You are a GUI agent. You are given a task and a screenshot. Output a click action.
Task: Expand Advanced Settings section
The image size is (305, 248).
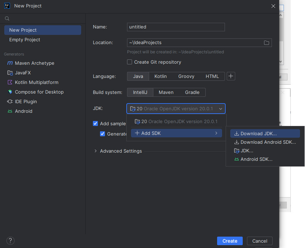pos(95,151)
